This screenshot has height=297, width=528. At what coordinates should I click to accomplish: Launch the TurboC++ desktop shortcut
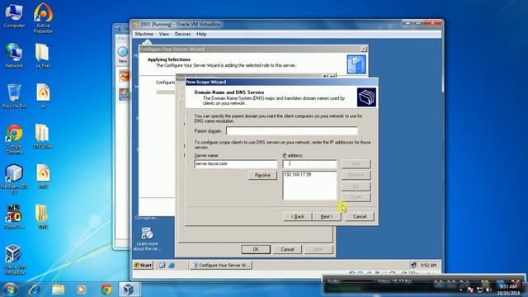click(14, 217)
